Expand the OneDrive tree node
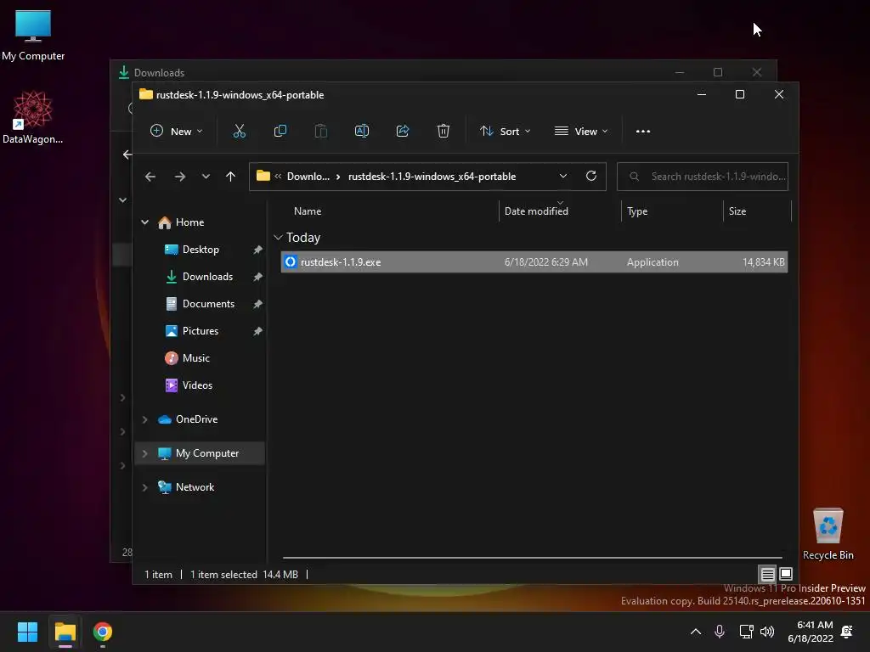Viewport: 870px width, 652px height. tap(144, 419)
